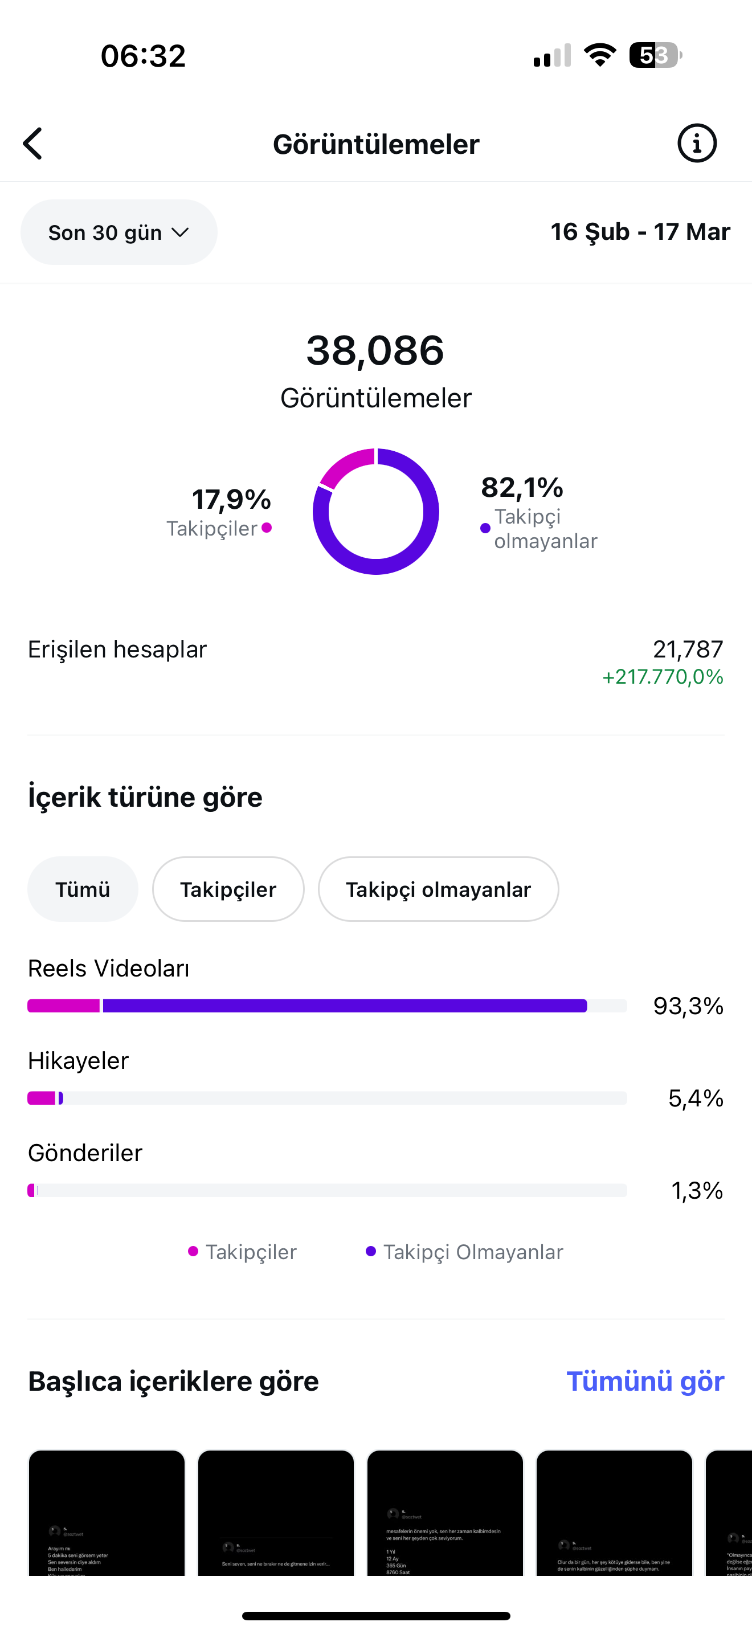Image resolution: width=752 pixels, height=1634 pixels.
Task: Tap the chevron next to Son 30 gün
Action: pyautogui.click(x=180, y=233)
